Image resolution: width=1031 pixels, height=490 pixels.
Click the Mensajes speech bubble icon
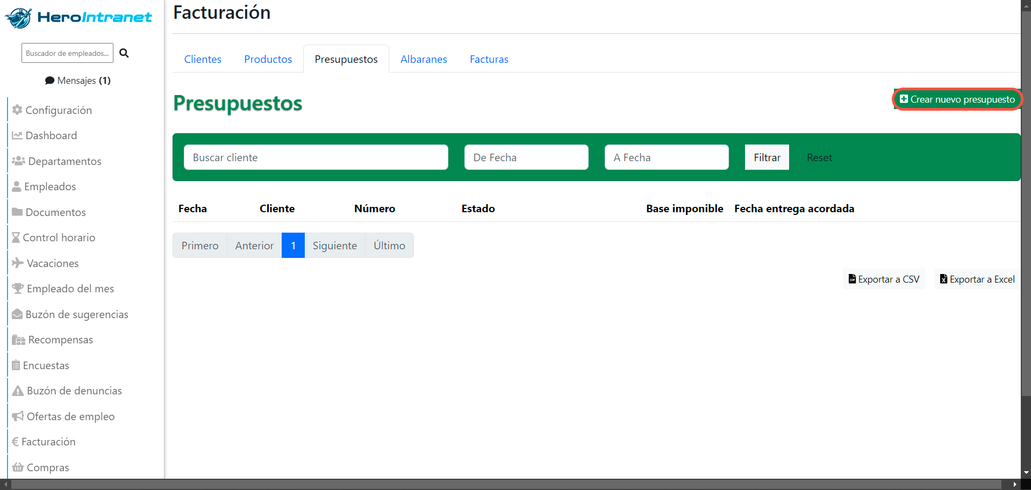(x=50, y=81)
